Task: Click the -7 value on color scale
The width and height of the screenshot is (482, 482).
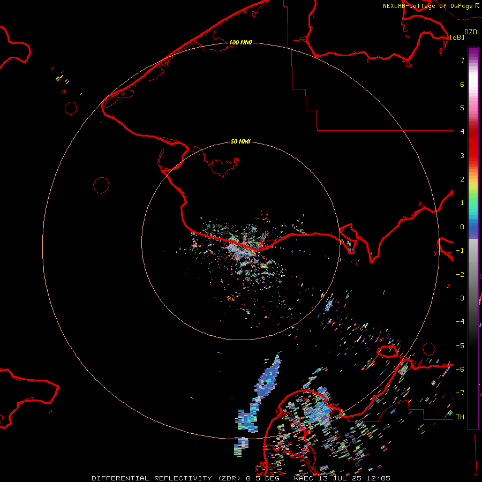Action: click(460, 393)
